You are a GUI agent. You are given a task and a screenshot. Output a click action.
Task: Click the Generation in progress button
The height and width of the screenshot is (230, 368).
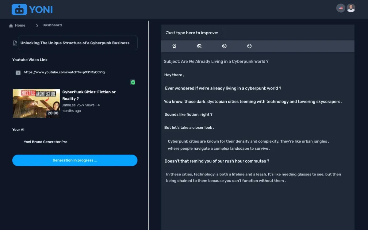75,160
